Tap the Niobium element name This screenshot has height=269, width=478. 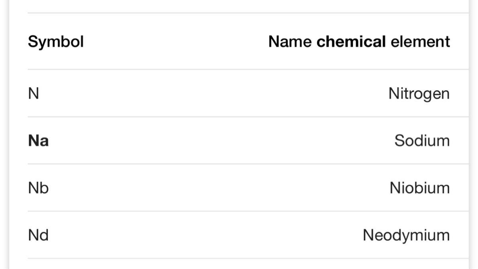(420, 188)
